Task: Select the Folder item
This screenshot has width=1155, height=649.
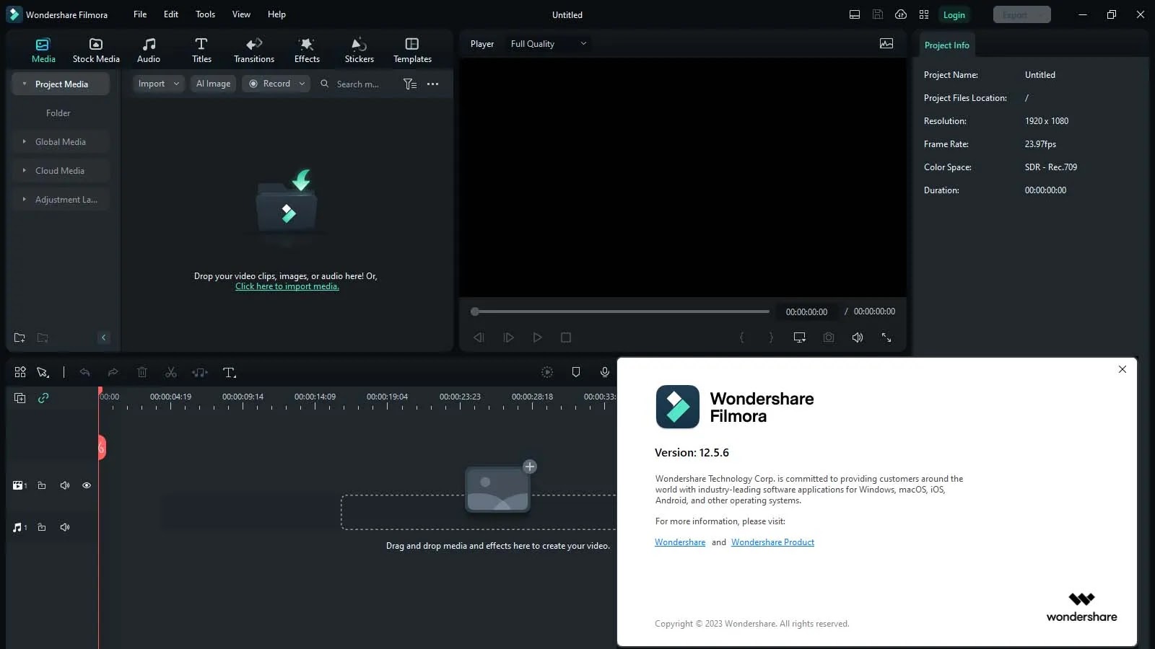Action: [x=58, y=113]
